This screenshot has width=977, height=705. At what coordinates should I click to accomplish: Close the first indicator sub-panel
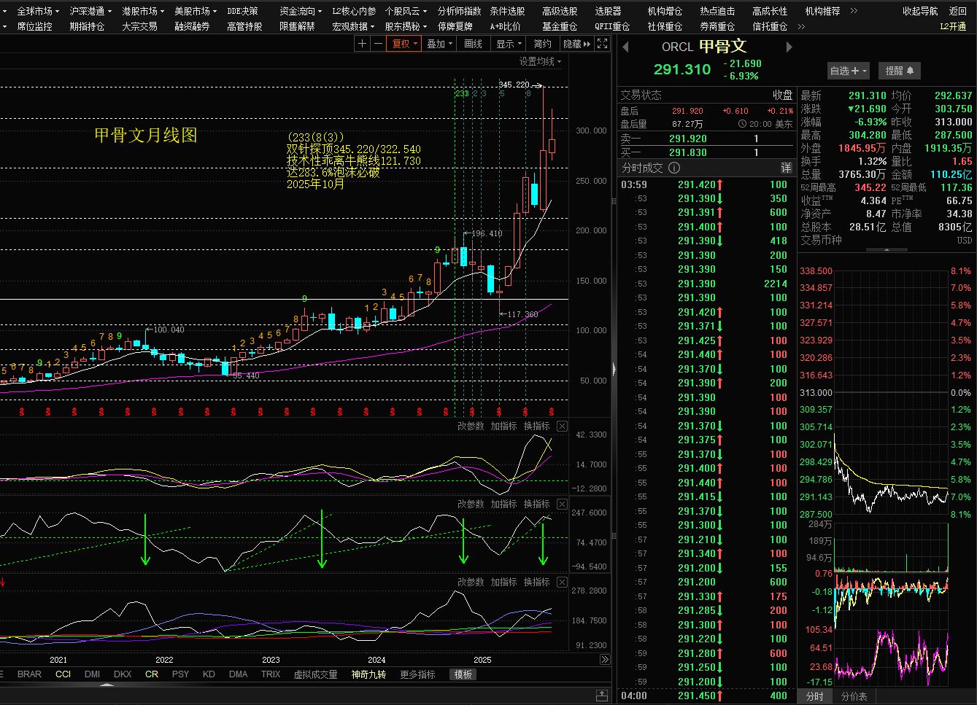(x=562, y=426)
